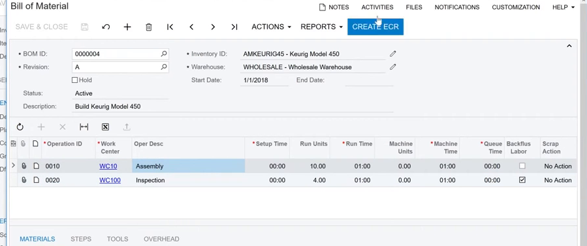Open note icon for operation 0020

click(36, 180)
